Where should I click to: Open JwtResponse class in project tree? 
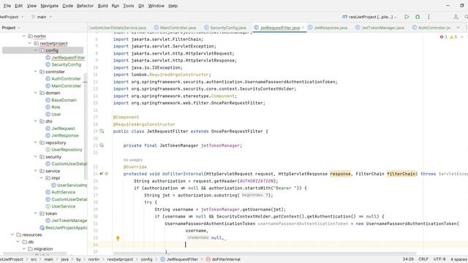65,135
